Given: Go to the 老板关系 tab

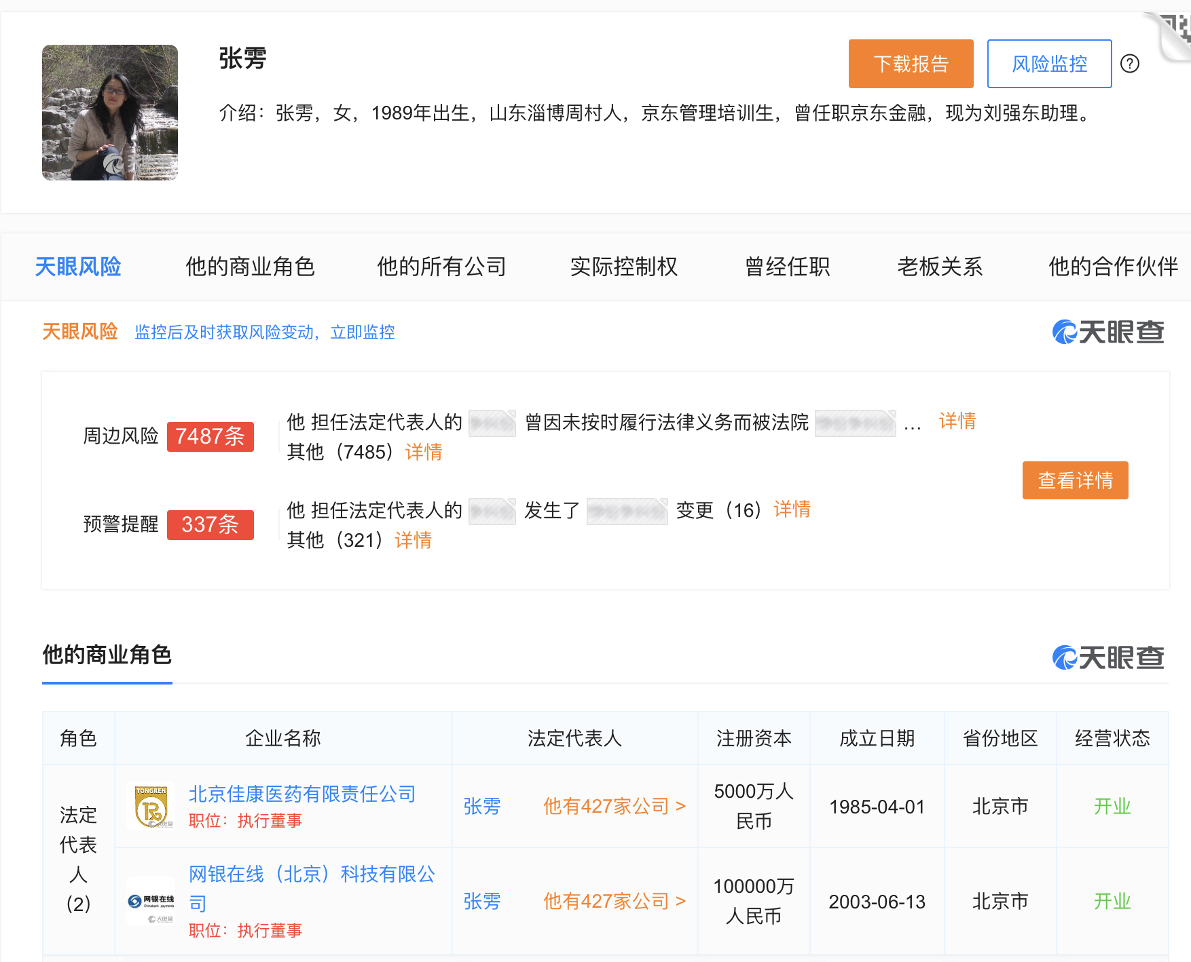Looking at the screenshot, I should (x=940, y=267).
